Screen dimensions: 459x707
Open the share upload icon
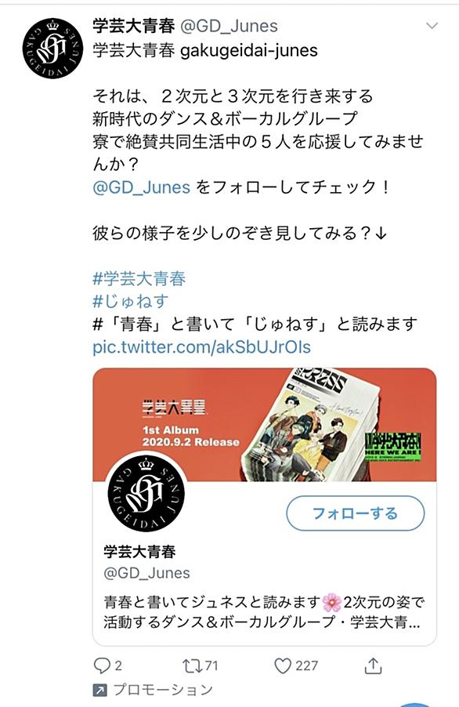pyautogui.click(x=373, y=665)
